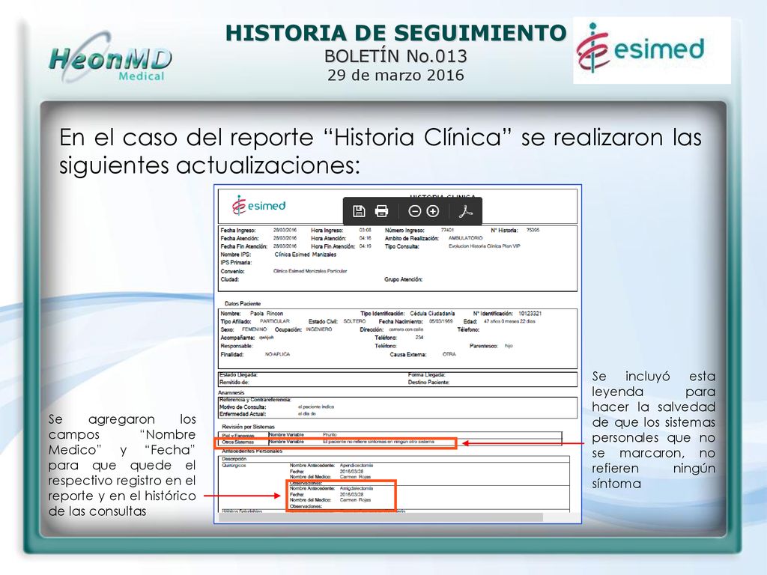Click the 'Cédula Ciudadanía' value
Viewport: 767px width, 575px height.
tap(432, 314)
